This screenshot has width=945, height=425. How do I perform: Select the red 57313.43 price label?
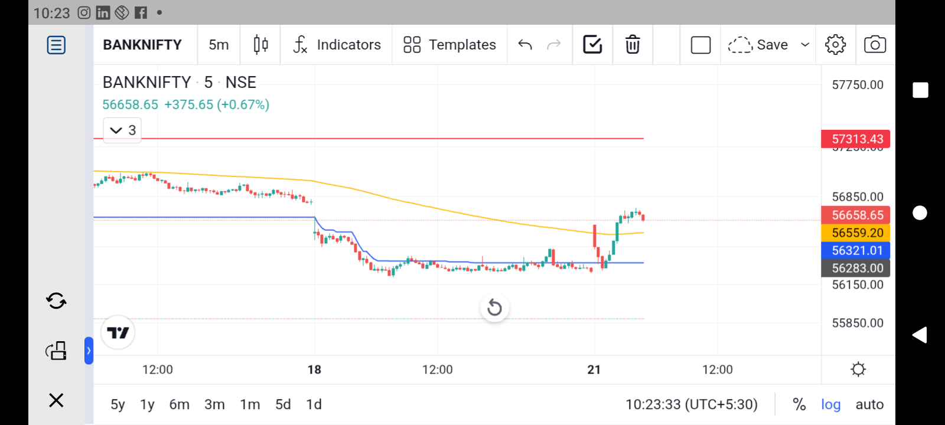tap(856, 139)
